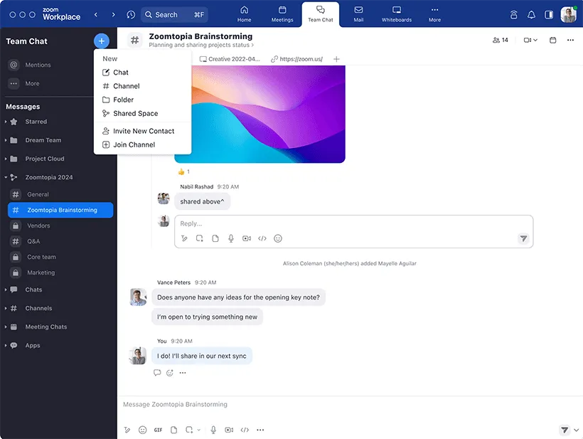Image resolution: width=583 pixels, height=439 pixels.
Task: Open the General channel
Action: tap(60, 194)
